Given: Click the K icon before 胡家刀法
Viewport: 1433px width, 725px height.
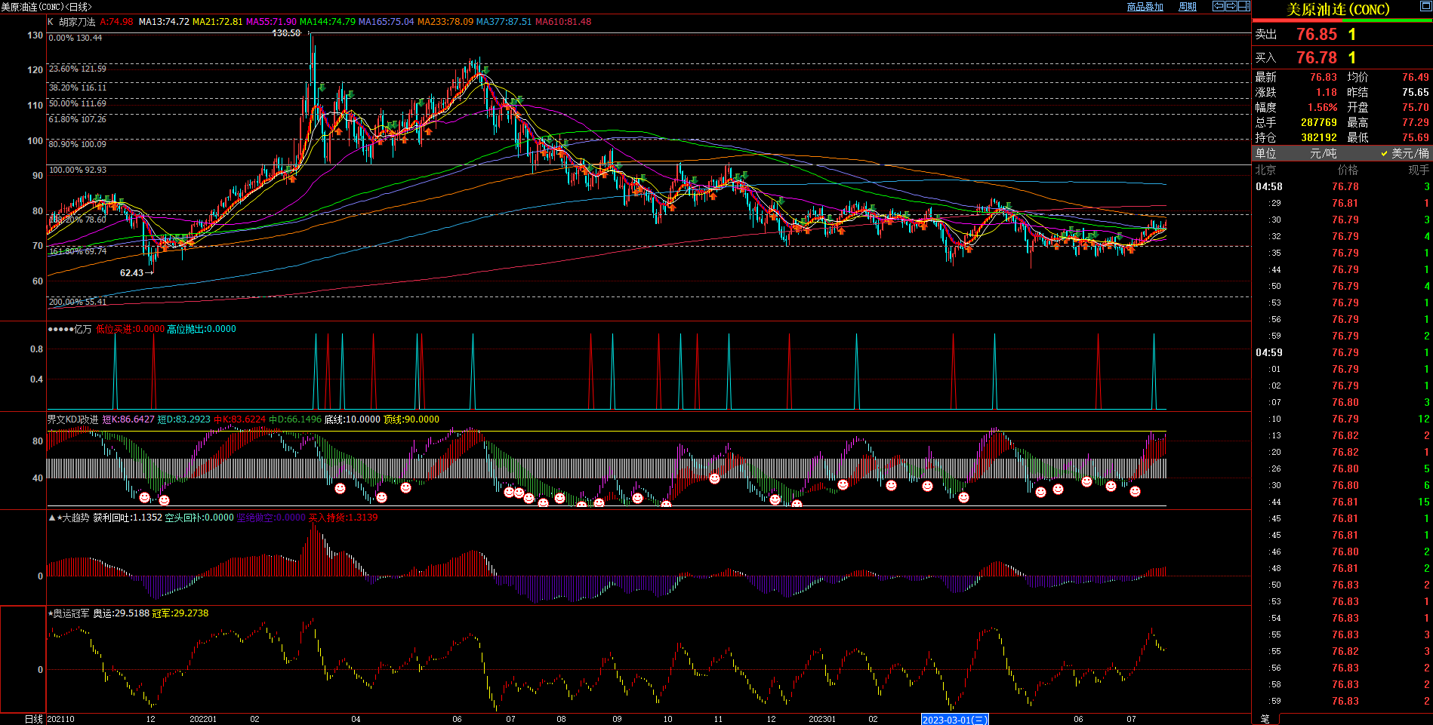Looking at the screenshot, I should (x=51, y=22).
